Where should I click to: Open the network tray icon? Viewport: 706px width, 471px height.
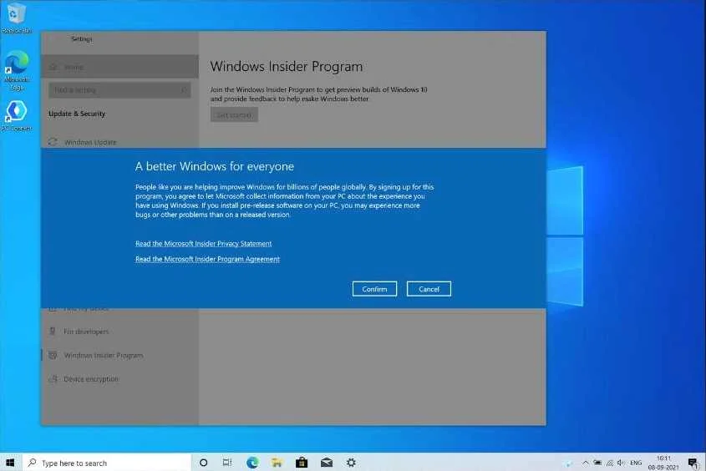point(610,463)
